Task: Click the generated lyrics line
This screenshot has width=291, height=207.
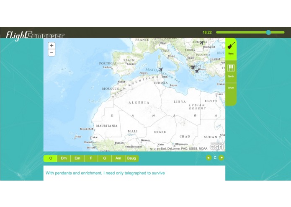Action: [x=105, y=173]
